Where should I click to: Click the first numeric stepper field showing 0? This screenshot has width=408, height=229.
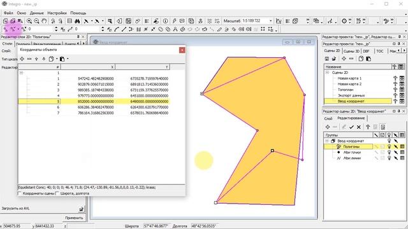40,29
